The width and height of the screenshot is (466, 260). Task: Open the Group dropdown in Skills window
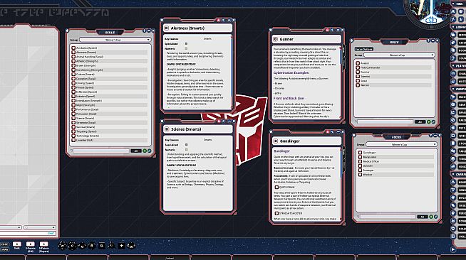115,40
